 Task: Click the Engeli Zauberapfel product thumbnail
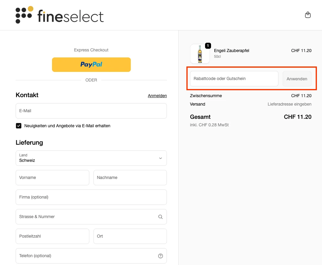[200, 54]
